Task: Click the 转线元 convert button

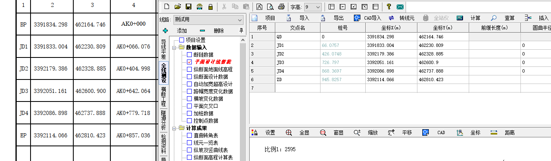Action: pyautogui.click(x=402, y=18)
